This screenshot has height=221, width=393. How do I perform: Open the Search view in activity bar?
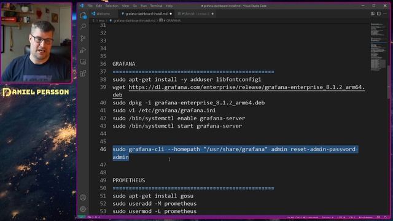[x=84, y=26]
